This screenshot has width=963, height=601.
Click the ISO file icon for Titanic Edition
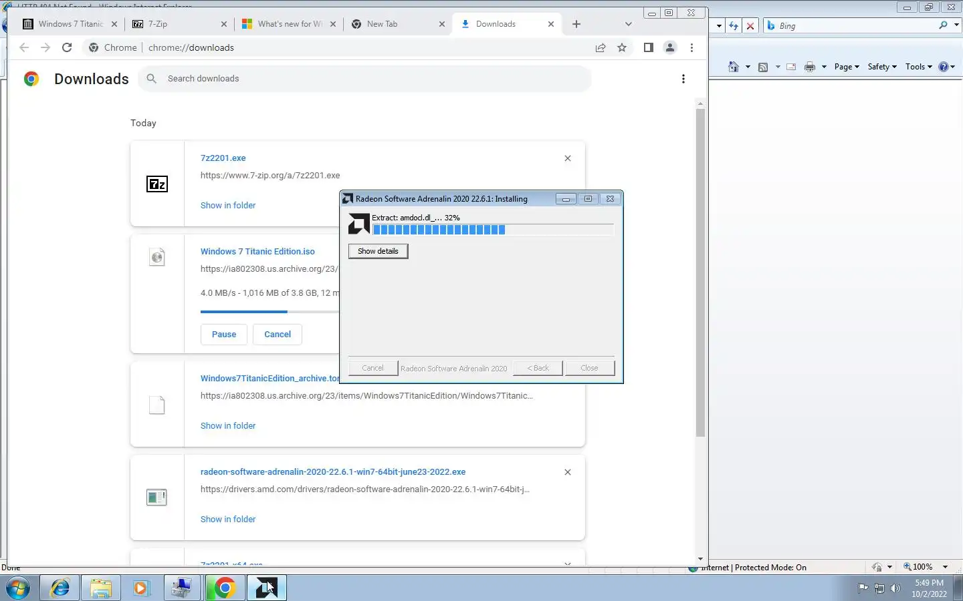(157, 257)
